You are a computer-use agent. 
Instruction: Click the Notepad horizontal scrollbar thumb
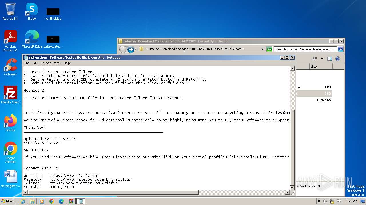coord(113,192)
